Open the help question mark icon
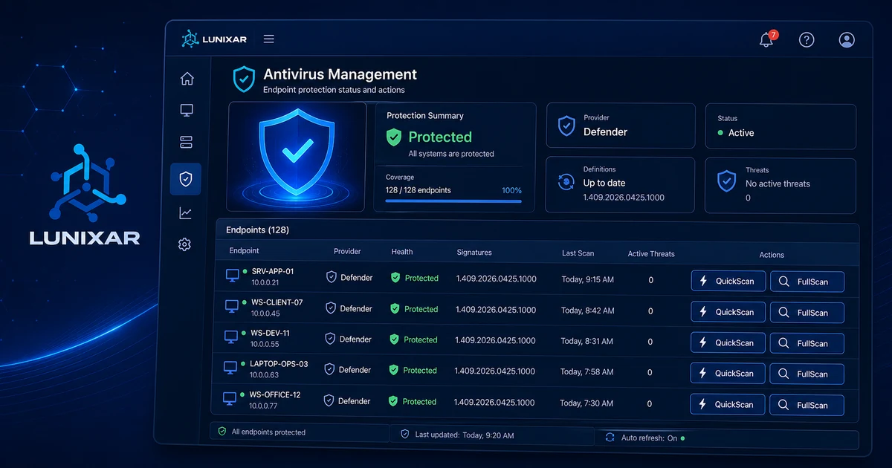Image resolution: width=892 pixels, height=468 pixels. point(807,39)
